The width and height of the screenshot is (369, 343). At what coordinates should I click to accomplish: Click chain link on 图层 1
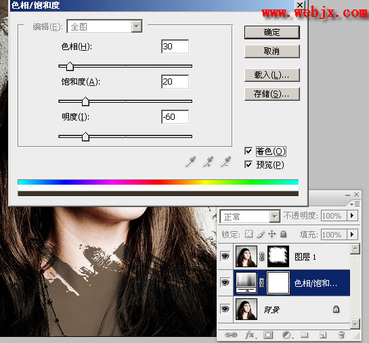tap(262, 256)
